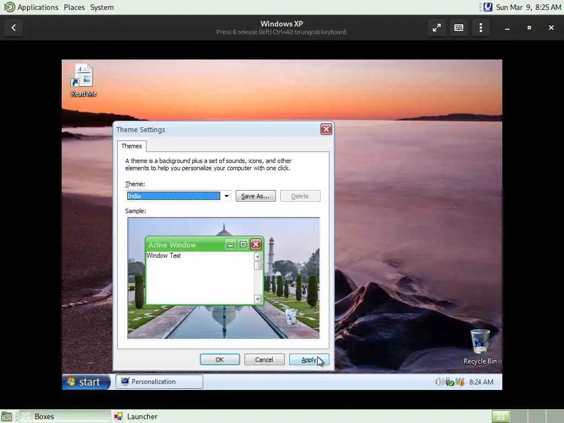
Task: Click the tray applet icon beside the date
Action: (488, 7)
